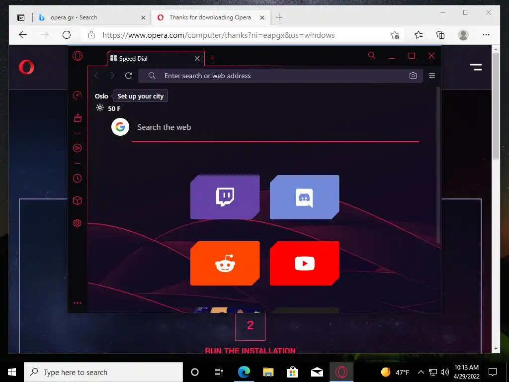Open GX Control speedometer icon in sidebar
509x382 pixels.
[77, 95]
